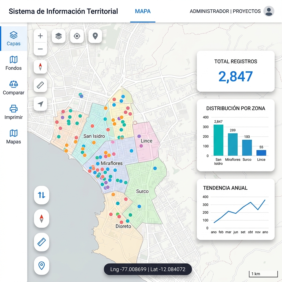Click the Lince bar labeled 55
The image size is (282, 282).
click(261, 153)
